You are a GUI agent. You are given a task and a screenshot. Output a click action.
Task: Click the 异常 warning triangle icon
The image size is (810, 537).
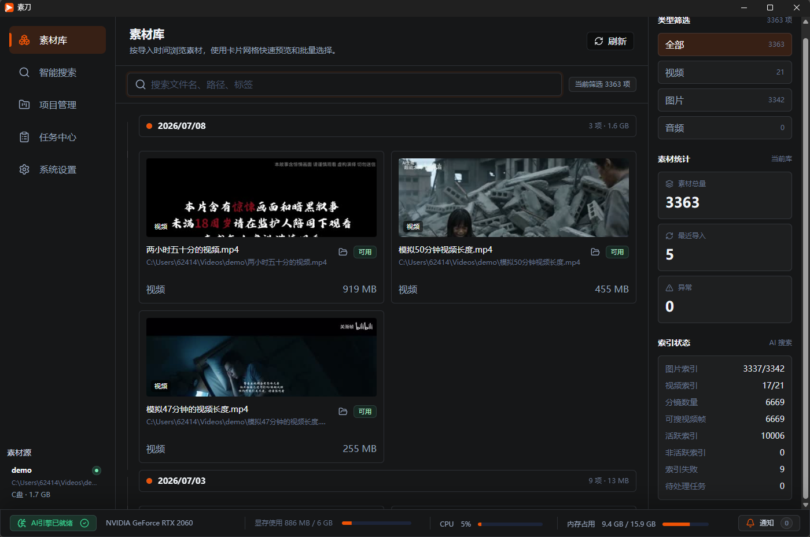point(669,288)
